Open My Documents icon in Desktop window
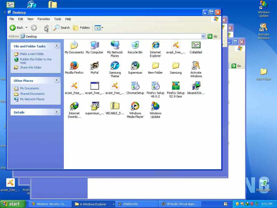Image resolution: width=277 pixels, height=208 pixels. (74, 47)
